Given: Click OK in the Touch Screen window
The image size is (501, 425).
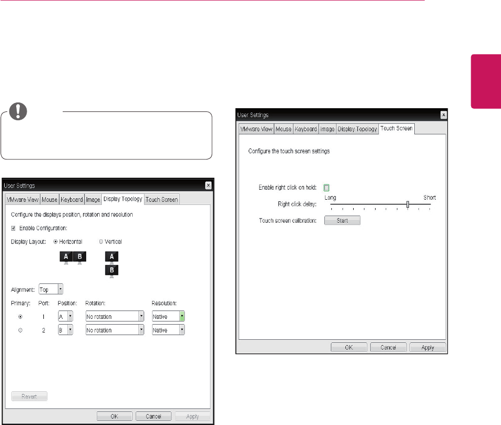Looking at the screenshot, I should (x=349, y=347).
